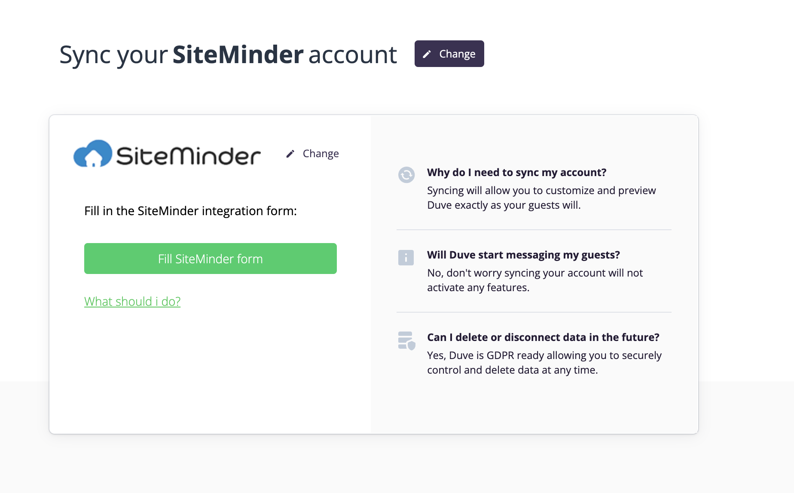This screenshot has width=794, height=493.
Task: Click the bold SiteMinder word in the page title
Action: click(x=238, y=55)
